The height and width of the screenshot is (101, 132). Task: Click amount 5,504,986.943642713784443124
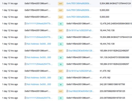(115, 4)
